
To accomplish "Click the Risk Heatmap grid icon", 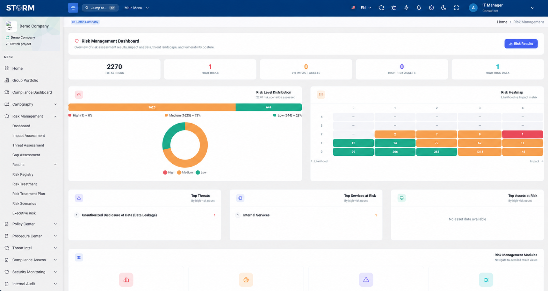I will [321, 95].
